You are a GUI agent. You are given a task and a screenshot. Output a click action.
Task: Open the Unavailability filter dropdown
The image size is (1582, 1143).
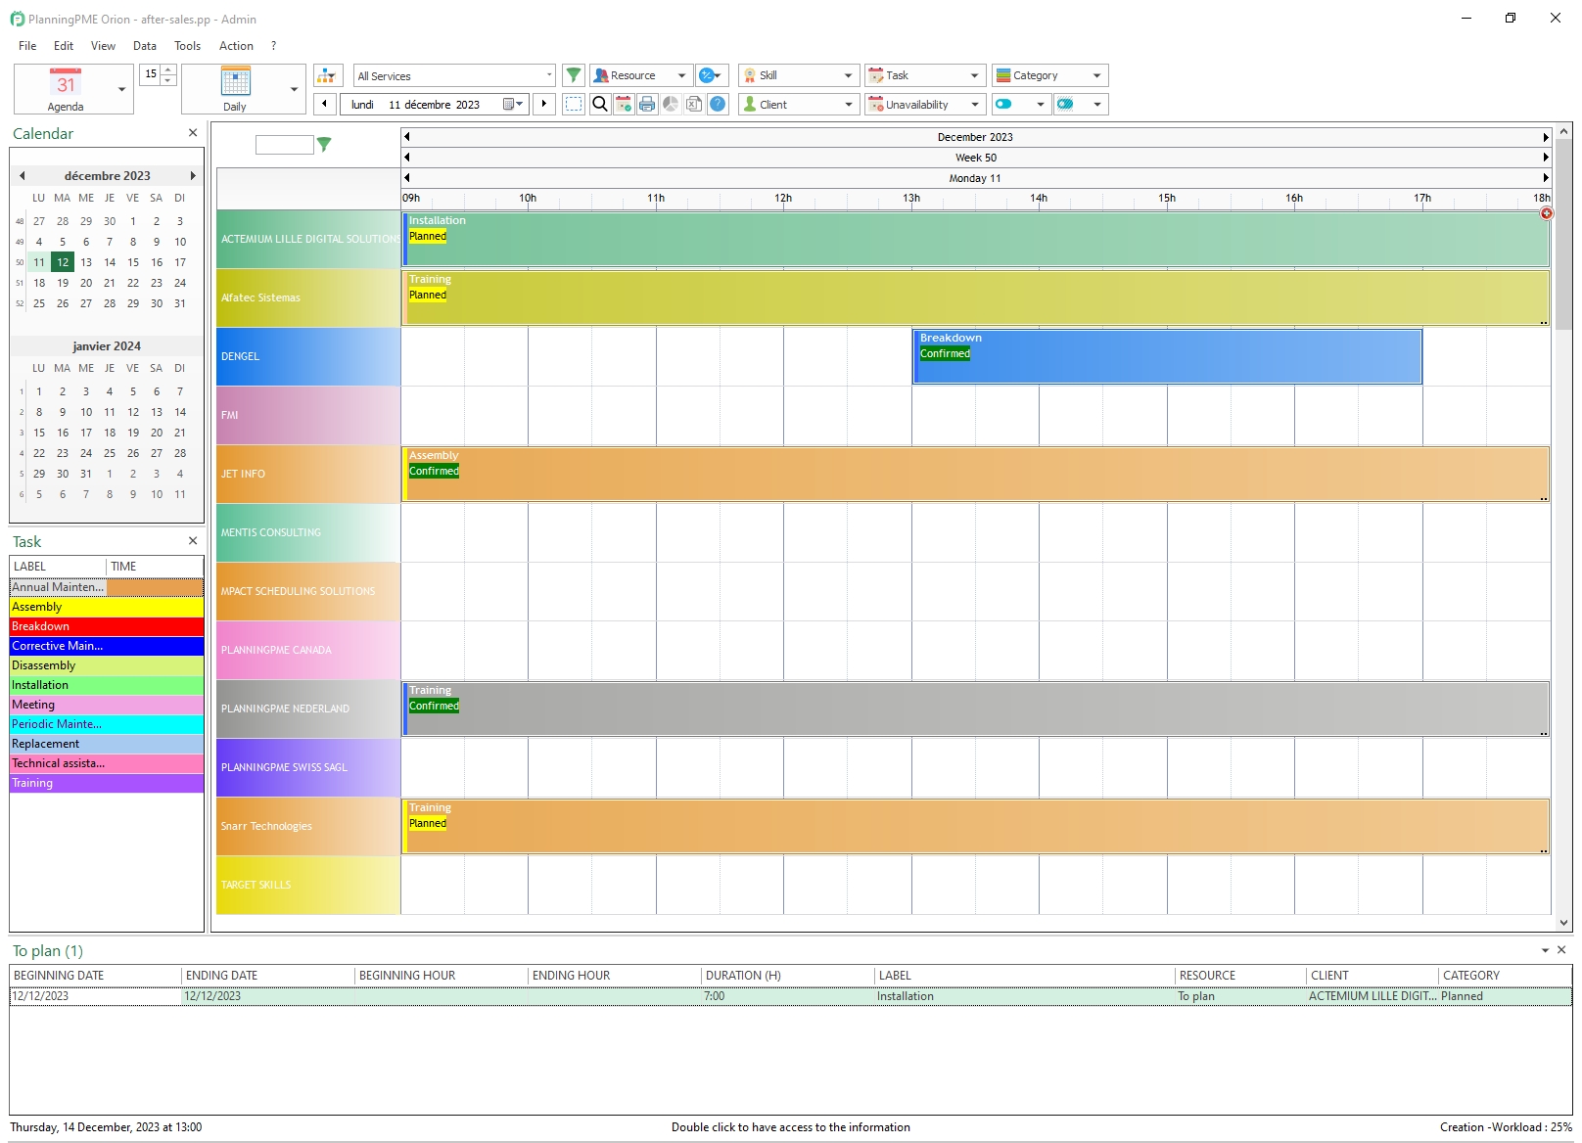[x=925, y=104]
